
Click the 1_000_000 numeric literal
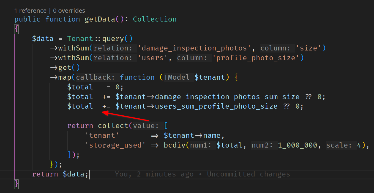point(297,145)
